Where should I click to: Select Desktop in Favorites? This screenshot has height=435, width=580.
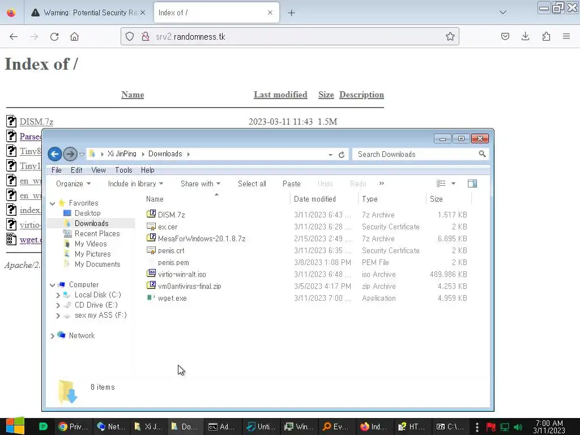[x=87, y=213]
